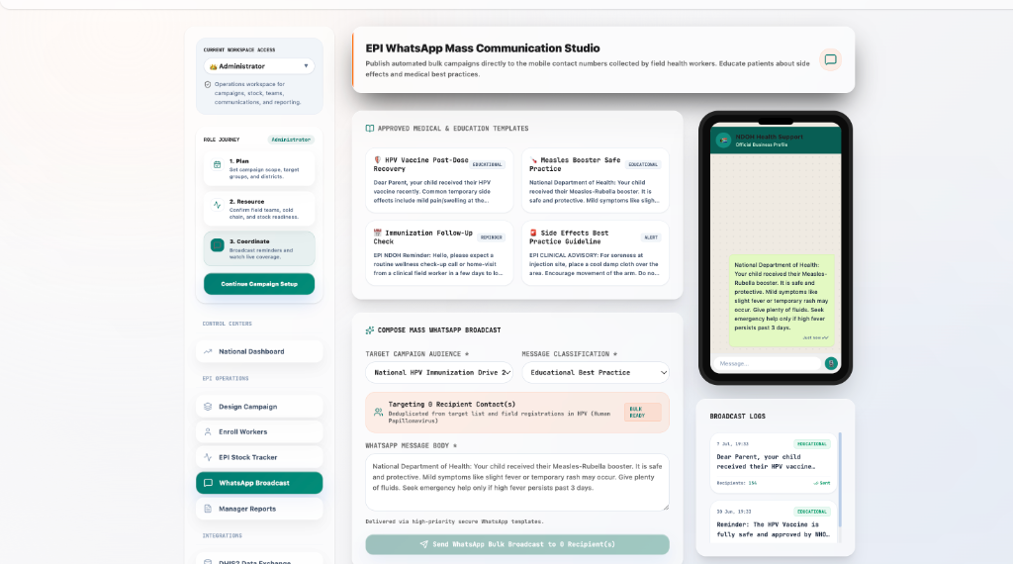Image resolution: width=1013 pixels, height=564 pixels.
Task: Click the book icon beside Approved Medical Templates
Action: pos(370,129)
